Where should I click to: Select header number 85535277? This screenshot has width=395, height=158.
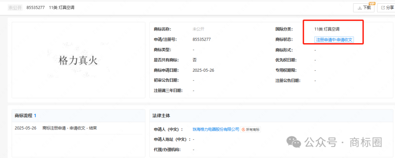[35, 8]
